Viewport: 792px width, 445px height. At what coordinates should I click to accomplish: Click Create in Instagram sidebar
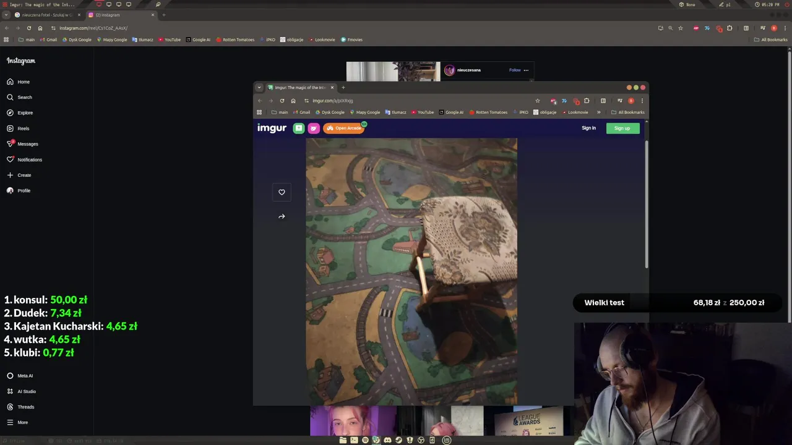pyautogui.click(x=19, y=175)
